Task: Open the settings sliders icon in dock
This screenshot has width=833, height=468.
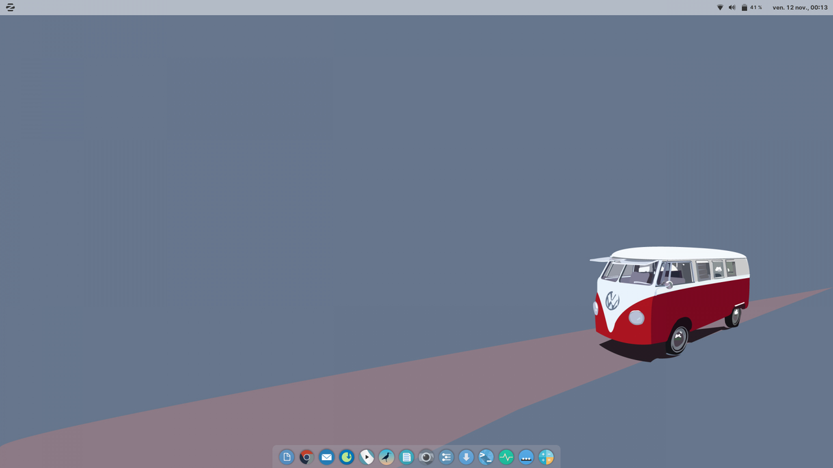Action: (x=446, y=457)
